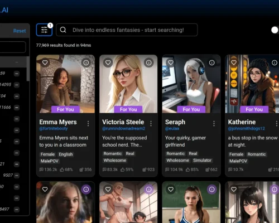Click the search fantasies input field
The image size is (279, 223).
pyautogui.click(x=127, y=30)
